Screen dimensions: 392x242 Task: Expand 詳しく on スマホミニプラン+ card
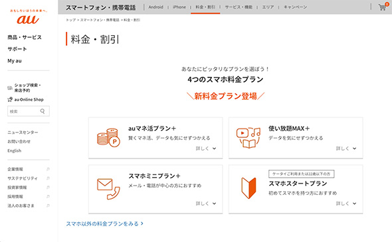206,204
